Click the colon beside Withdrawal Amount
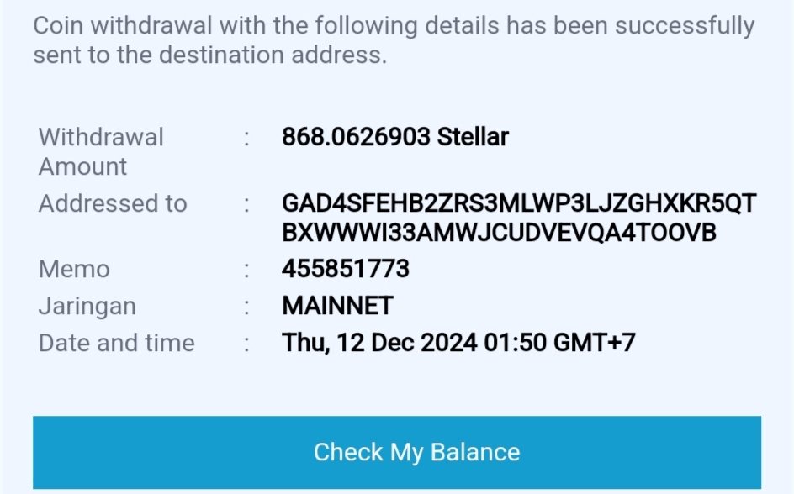The image size is (794, 494). click(247, 137)
